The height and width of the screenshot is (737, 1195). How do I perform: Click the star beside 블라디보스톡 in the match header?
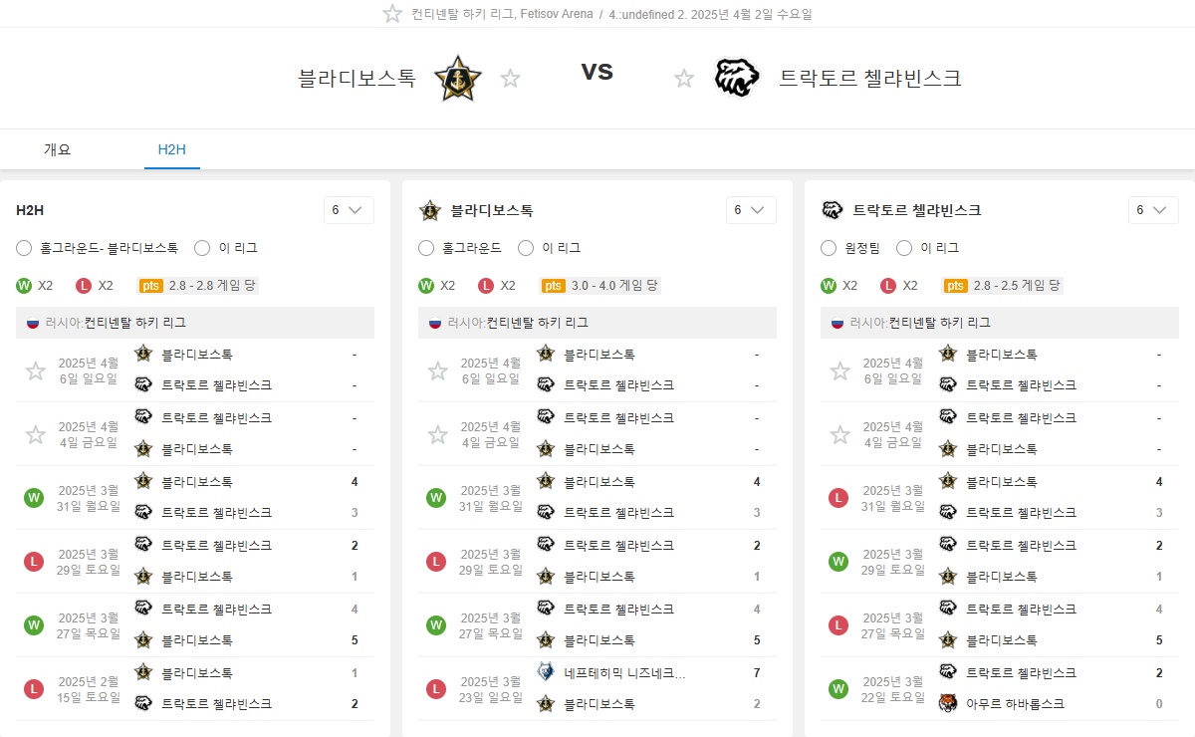(510, 78)
